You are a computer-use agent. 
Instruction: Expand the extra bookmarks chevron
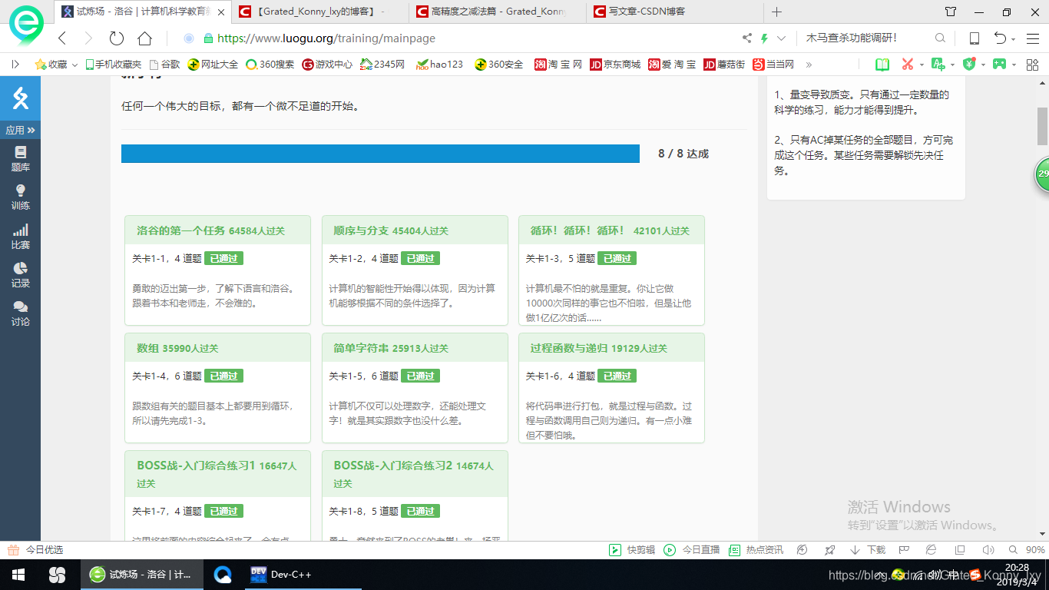809,65
